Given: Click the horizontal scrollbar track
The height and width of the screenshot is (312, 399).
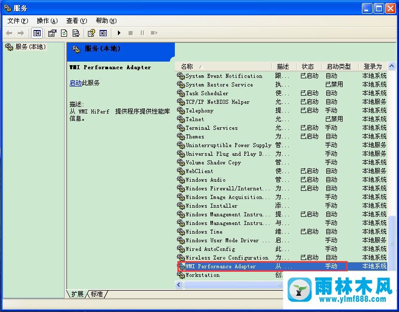Looking at the screenshot, I should 233,285.
